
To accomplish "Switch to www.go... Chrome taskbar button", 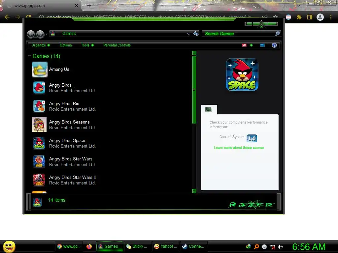I will (69, 246).
